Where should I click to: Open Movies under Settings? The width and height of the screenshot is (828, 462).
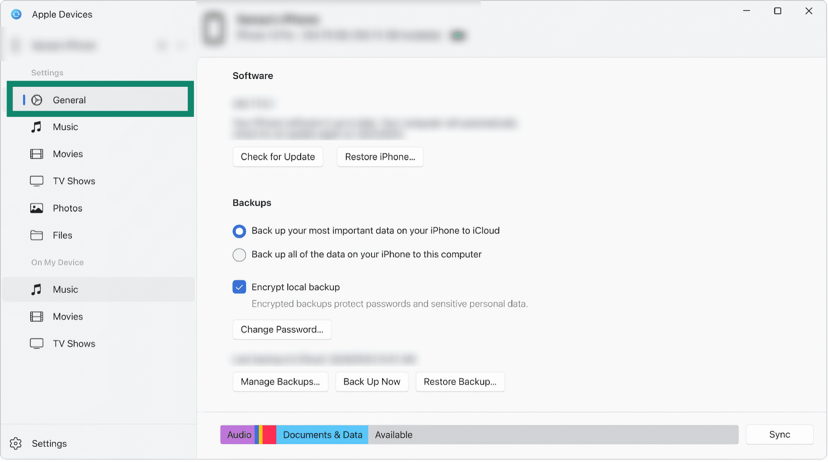pyautogui.click(x=98, y=154)
